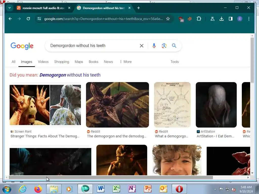
Task: View site information icon in address bar
Action: click(x=39, y=19)
